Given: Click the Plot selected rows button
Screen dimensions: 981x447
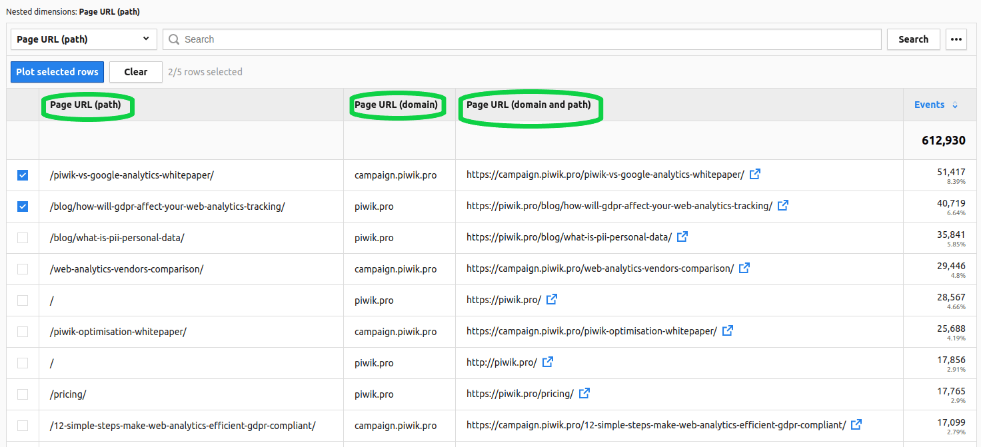Looking at the screenshot, I should coord(57,72).
